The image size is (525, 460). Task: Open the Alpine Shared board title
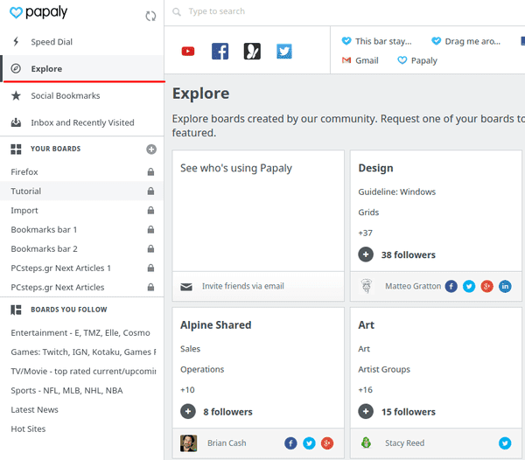click(x=215, y=324)
